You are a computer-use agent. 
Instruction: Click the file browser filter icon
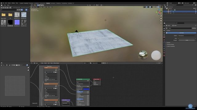(26, 10)
